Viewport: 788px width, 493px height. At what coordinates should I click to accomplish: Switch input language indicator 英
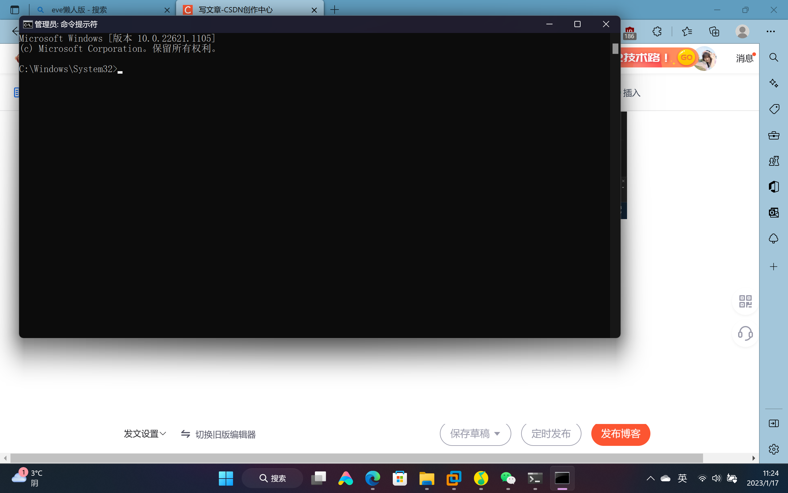point(682,478)
